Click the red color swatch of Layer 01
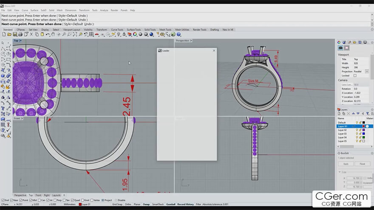The image size is (374, 210). click(x=363, y=126)
